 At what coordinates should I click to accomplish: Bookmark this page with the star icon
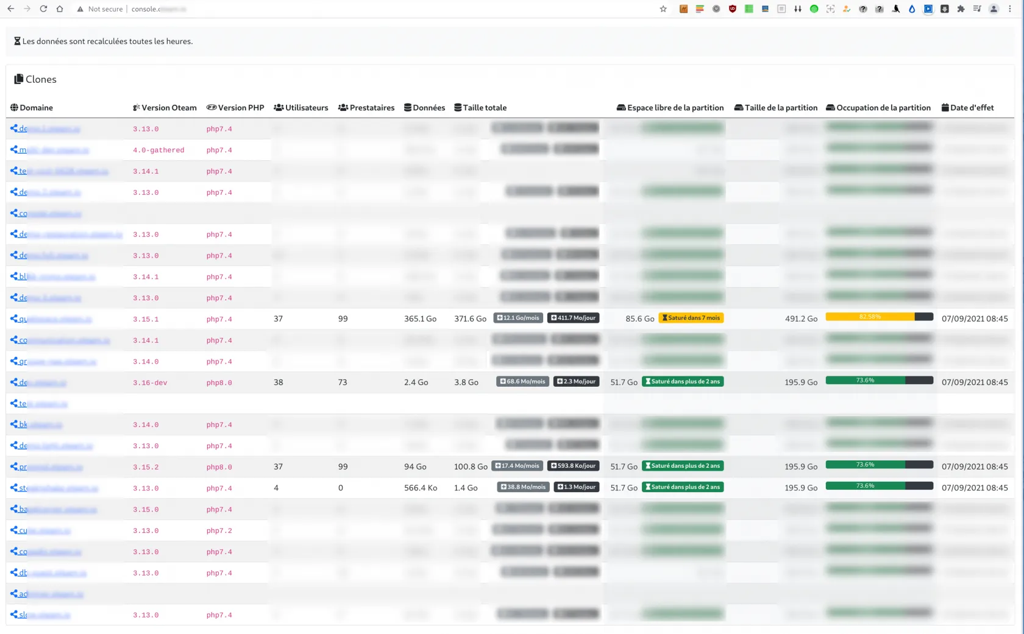663,9
